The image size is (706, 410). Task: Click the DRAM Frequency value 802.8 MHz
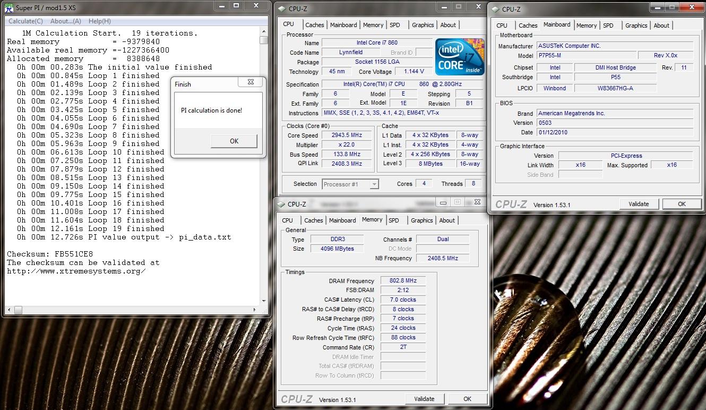tap(403, 281)
